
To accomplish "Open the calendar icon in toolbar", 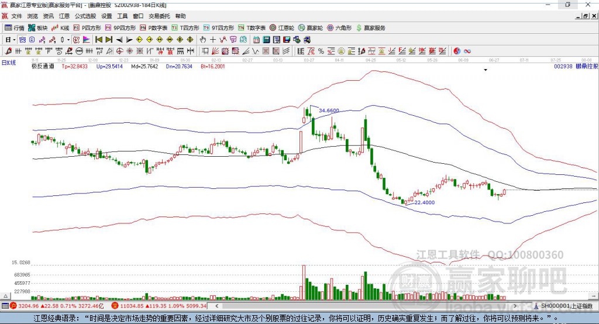I will click(256, 40).
